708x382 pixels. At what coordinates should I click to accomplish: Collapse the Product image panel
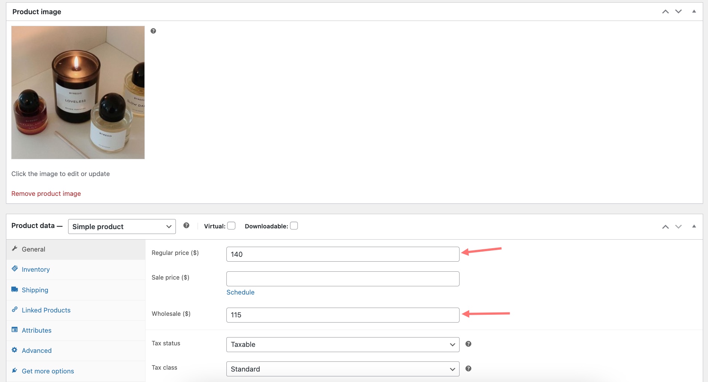[694, 12]
